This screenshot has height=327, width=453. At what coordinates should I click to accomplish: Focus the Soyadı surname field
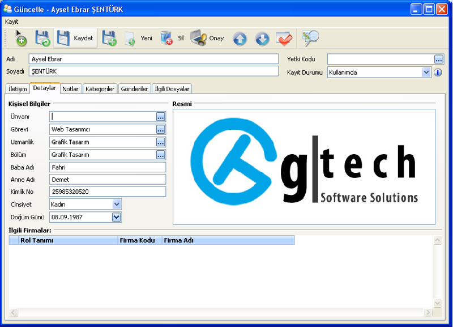[153, 71]
